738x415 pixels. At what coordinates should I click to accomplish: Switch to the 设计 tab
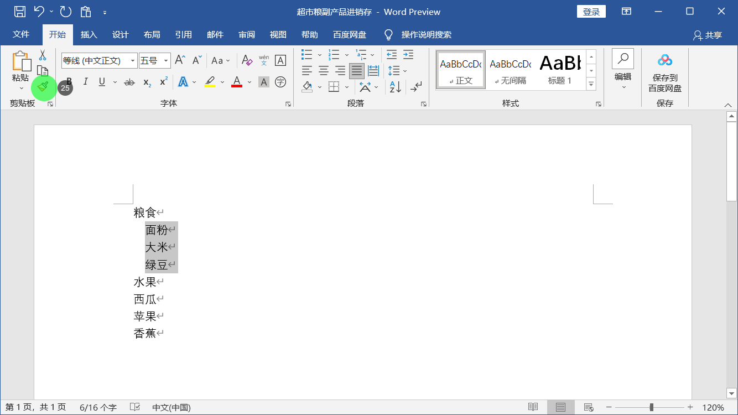[x=120, y=34]
